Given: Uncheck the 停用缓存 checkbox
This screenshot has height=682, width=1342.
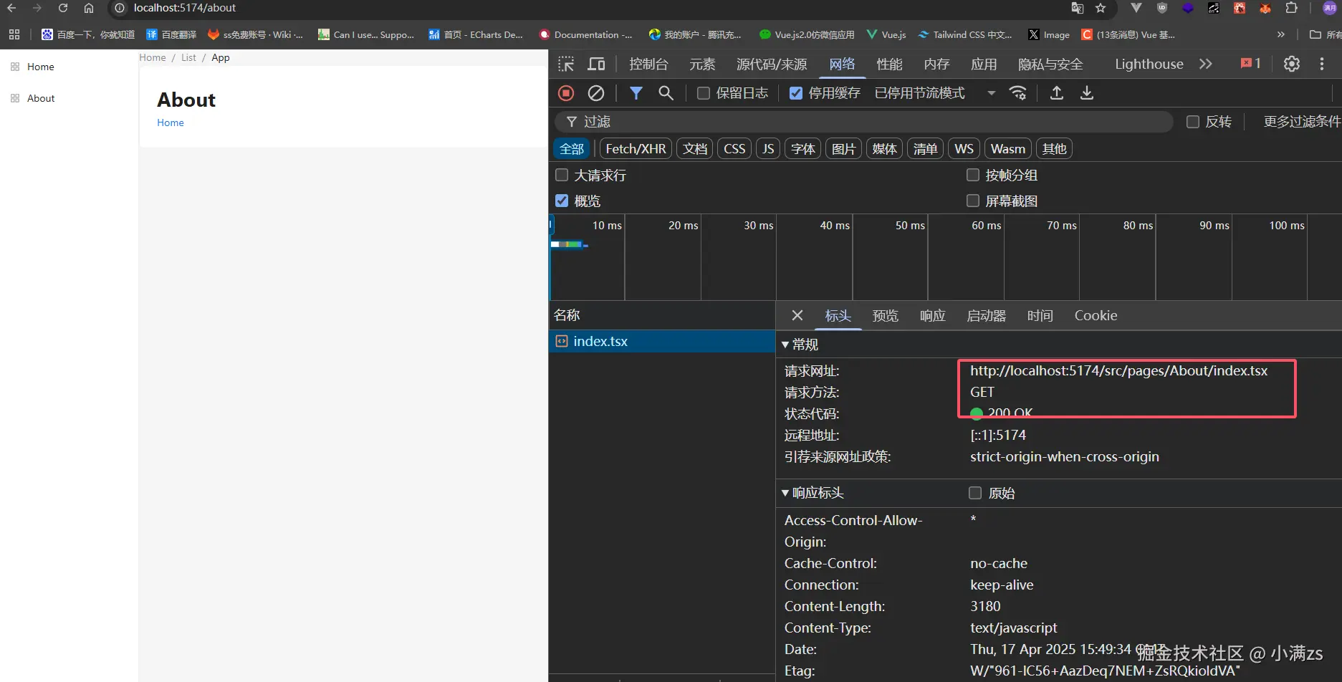Looking at the screenshot, I should point(796,93).
